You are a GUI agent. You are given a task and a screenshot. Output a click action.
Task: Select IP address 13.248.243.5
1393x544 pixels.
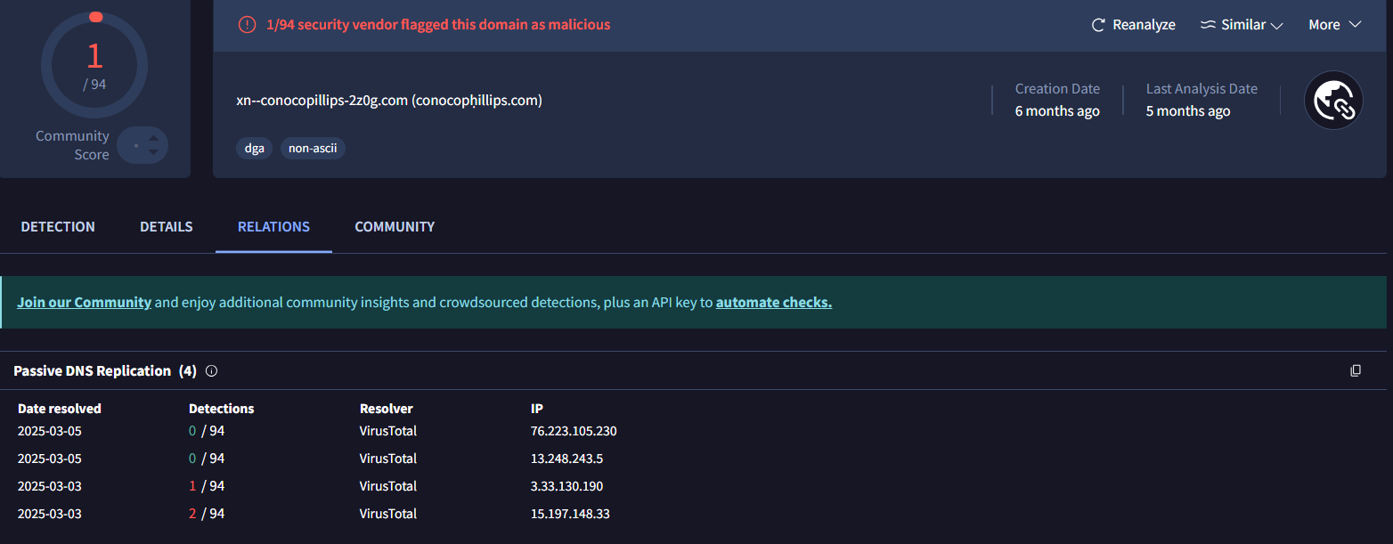click(x=566, y=459)
